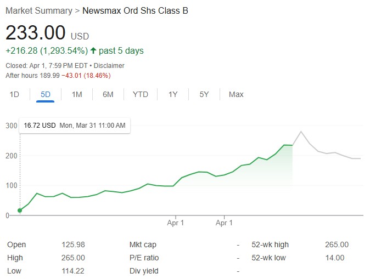Click the Open value 125.98

pos(73,244)
